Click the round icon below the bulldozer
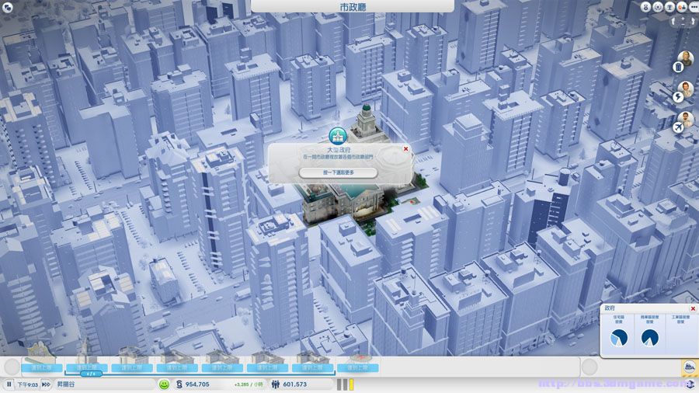The image size is (699, 393). click(x=690, y=384)
